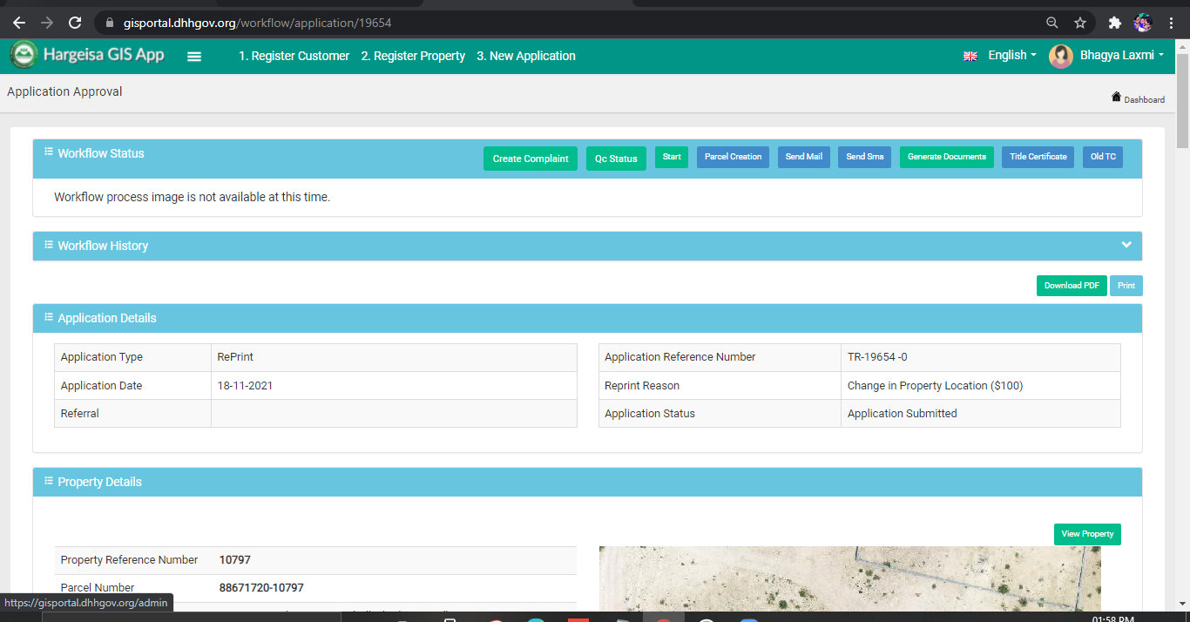This screenshot has height=622, width=1190.
Task: Click the Print button
Action: (x=1126, y=286)
